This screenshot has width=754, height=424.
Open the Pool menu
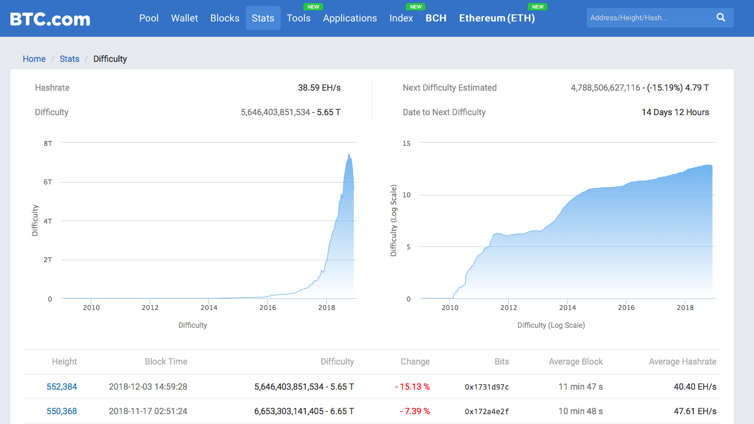(x=149, y=18)
